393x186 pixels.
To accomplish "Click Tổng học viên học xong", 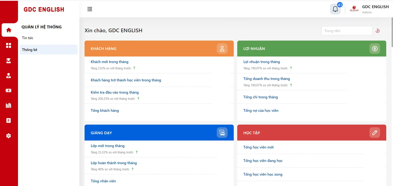I will point(263,174).
